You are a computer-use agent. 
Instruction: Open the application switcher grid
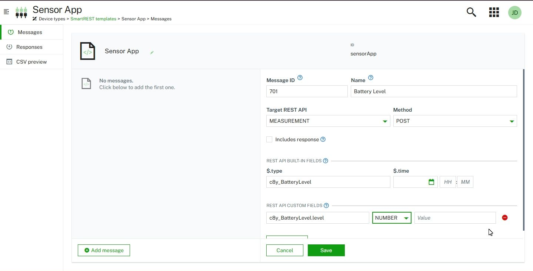(494, 12)
